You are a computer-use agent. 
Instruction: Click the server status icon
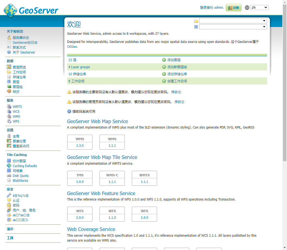[x=9, y=37]
